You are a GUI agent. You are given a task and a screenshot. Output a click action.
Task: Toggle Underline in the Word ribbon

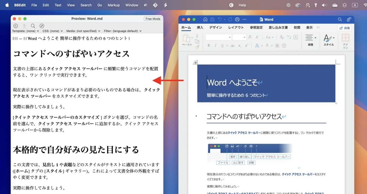[x=222, y=46]
